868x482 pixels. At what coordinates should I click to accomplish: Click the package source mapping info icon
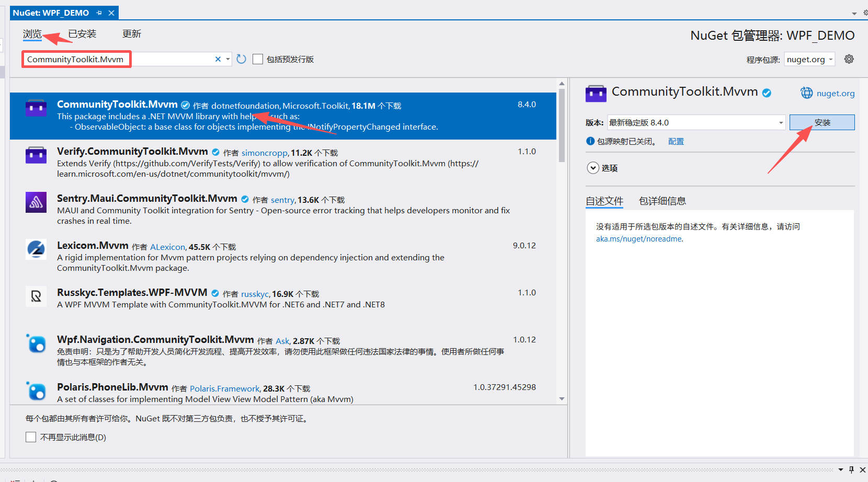click(x=590, y=141)
